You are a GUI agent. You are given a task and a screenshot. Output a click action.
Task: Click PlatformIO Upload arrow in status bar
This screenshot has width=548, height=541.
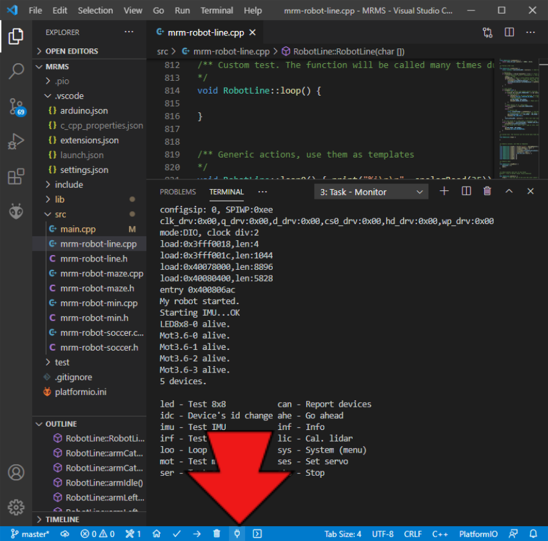(x=197, y=534)
